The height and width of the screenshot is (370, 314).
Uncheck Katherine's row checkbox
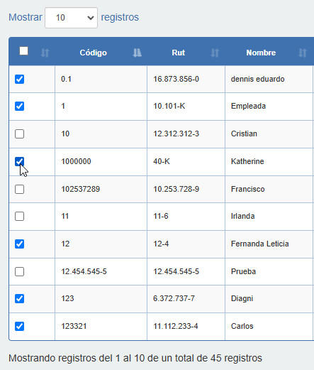[x=19, y=161]
